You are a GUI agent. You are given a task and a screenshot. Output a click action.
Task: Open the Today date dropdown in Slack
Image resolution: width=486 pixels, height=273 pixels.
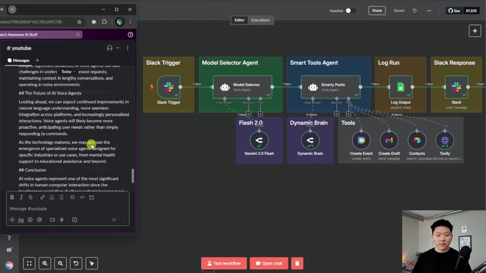tap(68, 71)
